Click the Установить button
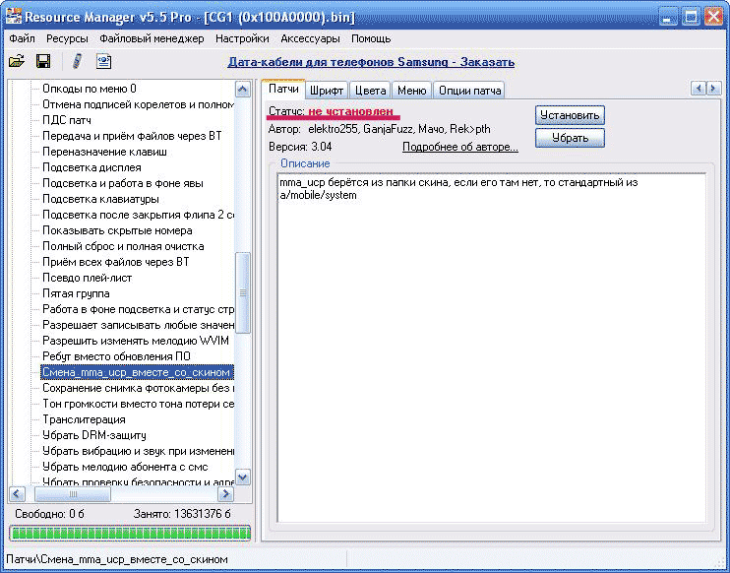 (570, 115)
